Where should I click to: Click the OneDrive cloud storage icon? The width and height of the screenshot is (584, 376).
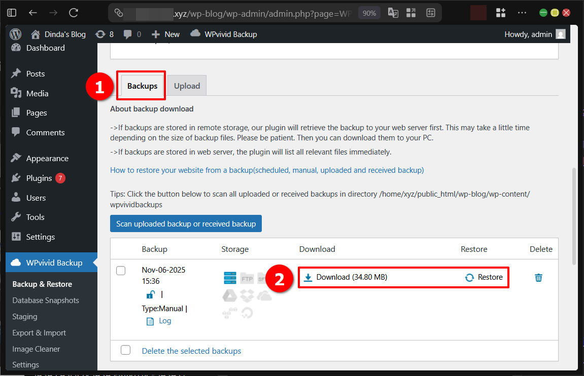pyautogui.click(x=264, y=295)
